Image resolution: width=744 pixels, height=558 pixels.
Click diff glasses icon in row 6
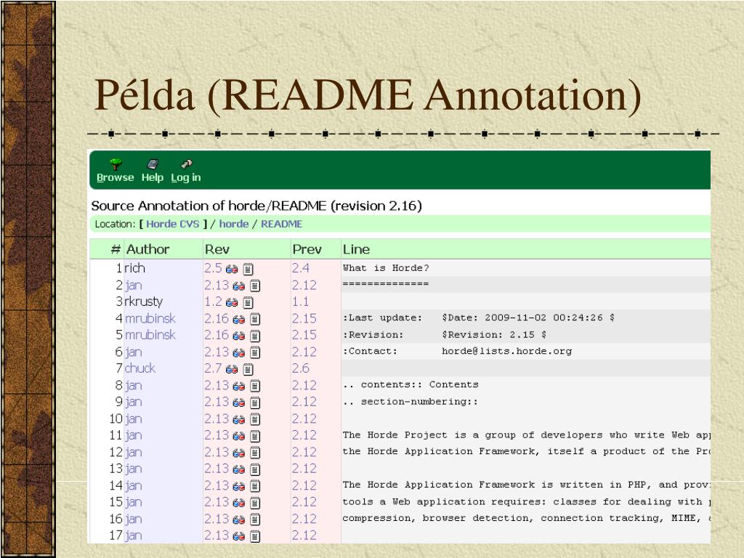(x=238, y=352)
